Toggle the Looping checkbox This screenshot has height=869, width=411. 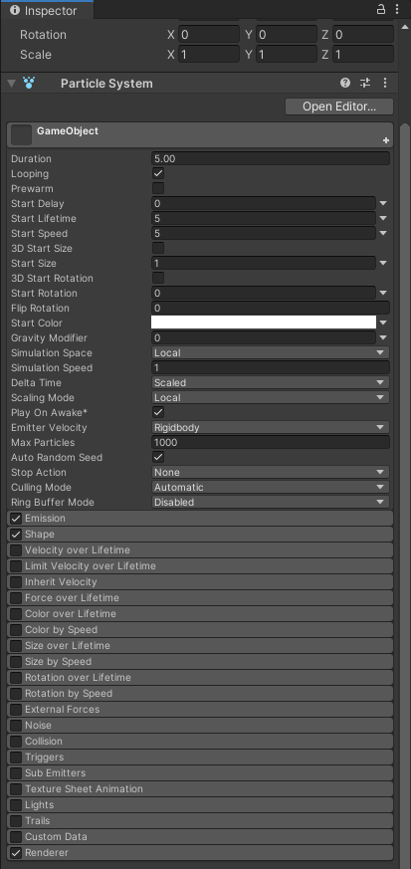158,173
